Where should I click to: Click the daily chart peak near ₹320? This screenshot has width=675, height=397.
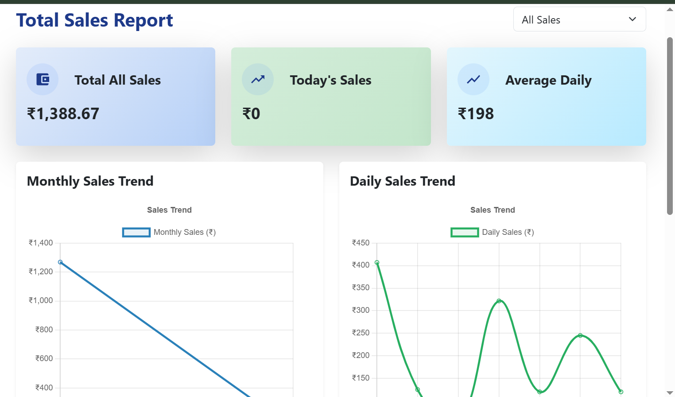499,301
